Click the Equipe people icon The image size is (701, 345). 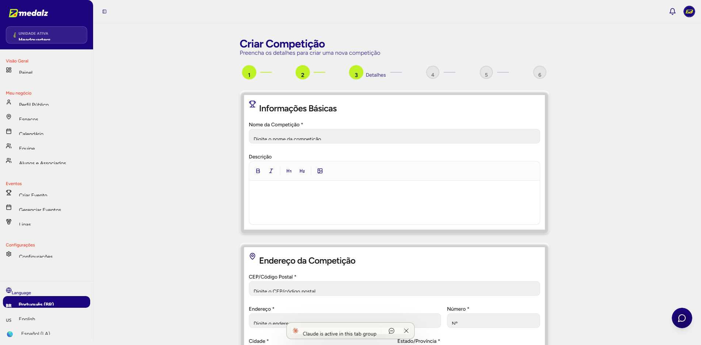(9, 146)
